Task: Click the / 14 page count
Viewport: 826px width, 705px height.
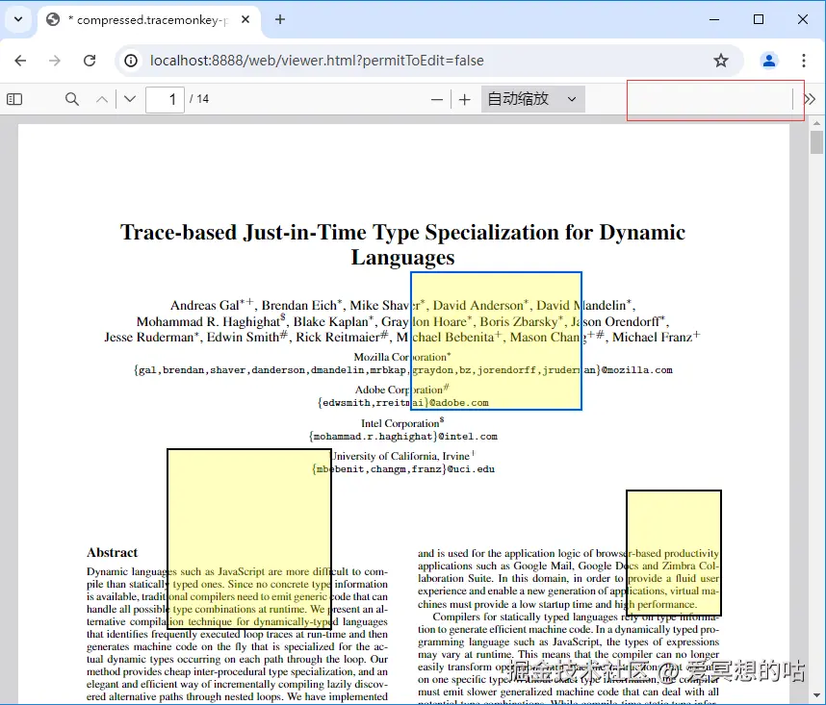Action: [x=199, y=99]
